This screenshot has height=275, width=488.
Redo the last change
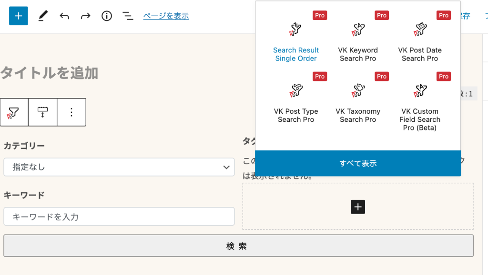click(x=85, y=16)
